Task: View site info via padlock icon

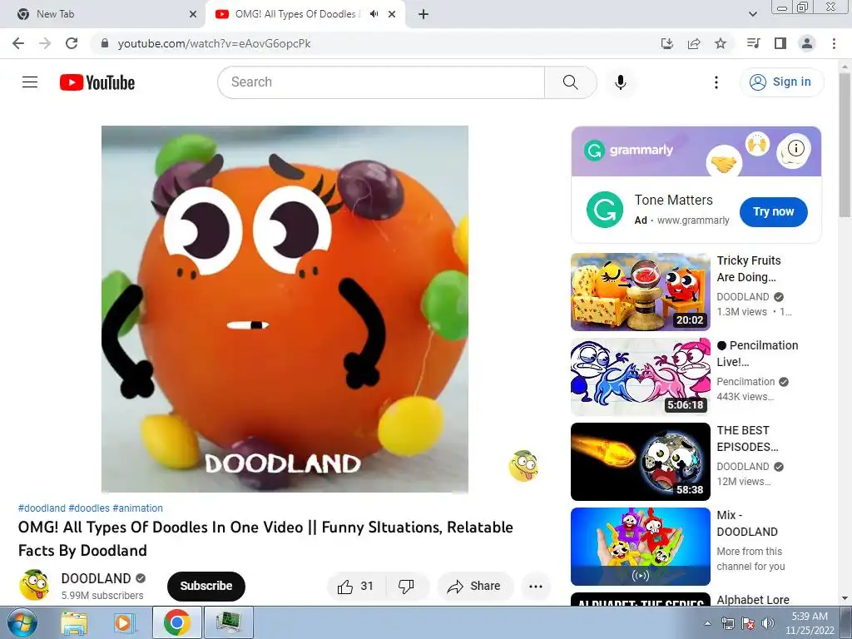Action: pos(105,43)
